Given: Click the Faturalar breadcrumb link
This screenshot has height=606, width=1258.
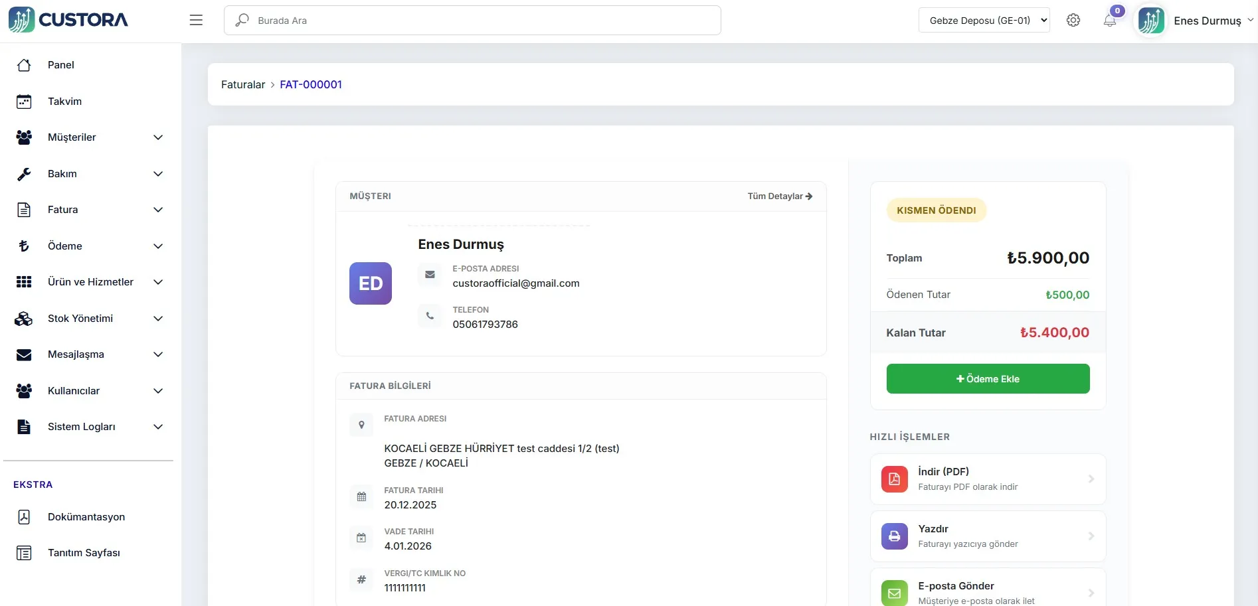Looking at the screenshot, I should coord(242,85).
